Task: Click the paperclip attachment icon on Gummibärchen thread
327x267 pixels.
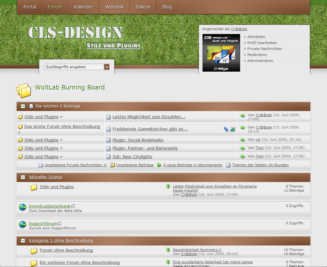Action: (x=226, y=129)
